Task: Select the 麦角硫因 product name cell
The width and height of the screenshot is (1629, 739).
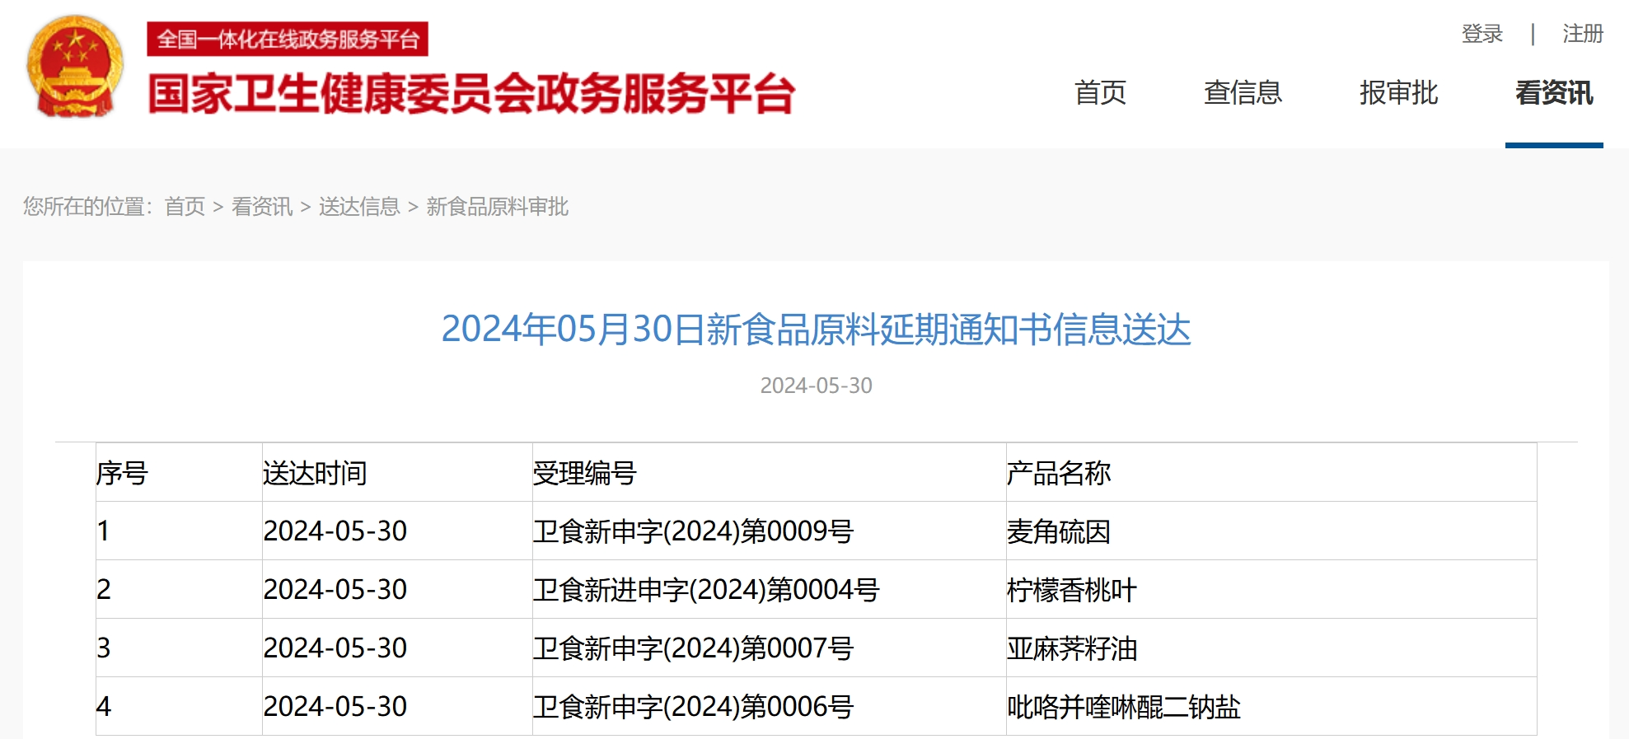Action: pyautogui.click(x=1059, y=531)
